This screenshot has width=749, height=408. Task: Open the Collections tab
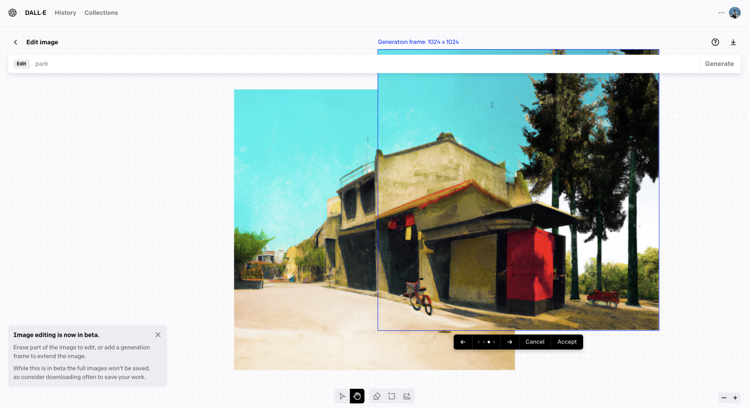coord(101,13)
